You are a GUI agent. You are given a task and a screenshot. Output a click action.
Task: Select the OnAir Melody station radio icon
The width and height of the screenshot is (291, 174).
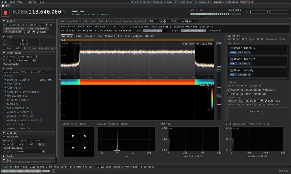pos(231,70)
